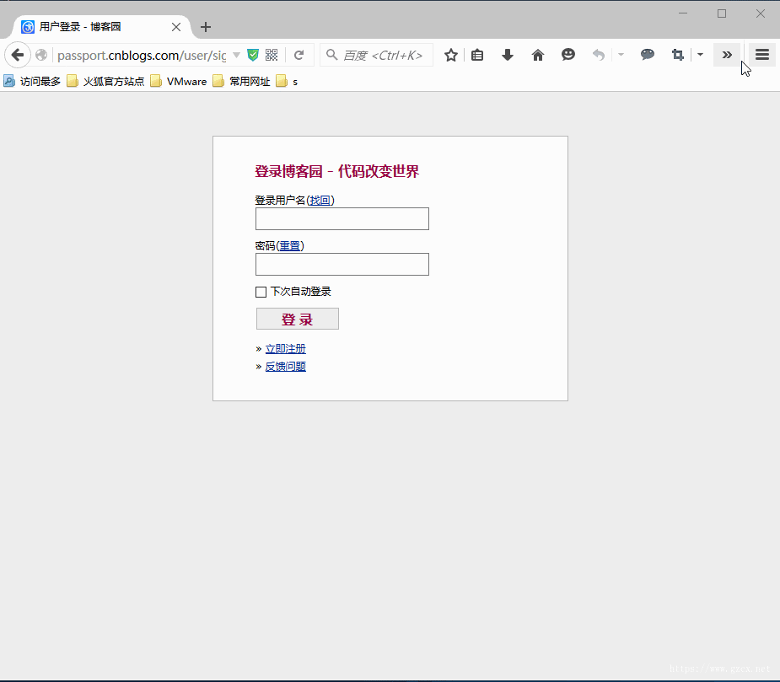The width and height of the screenshot is (780, 682).
Task: Open the chat bubble toolbar icon
Action: coord(647,54)
